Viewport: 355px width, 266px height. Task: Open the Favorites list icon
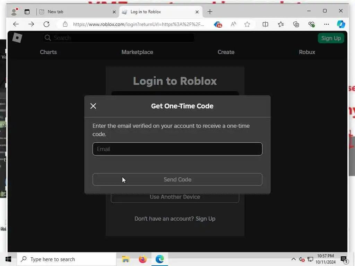[x=281, y=24]
